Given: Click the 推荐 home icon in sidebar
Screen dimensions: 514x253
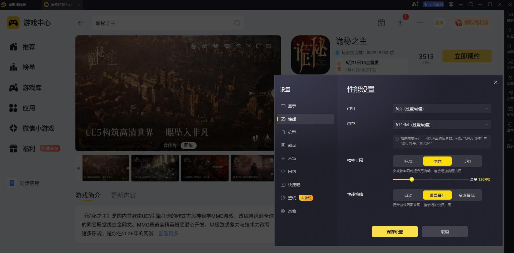Looking at the screenshot, I should tap(13, 47).
